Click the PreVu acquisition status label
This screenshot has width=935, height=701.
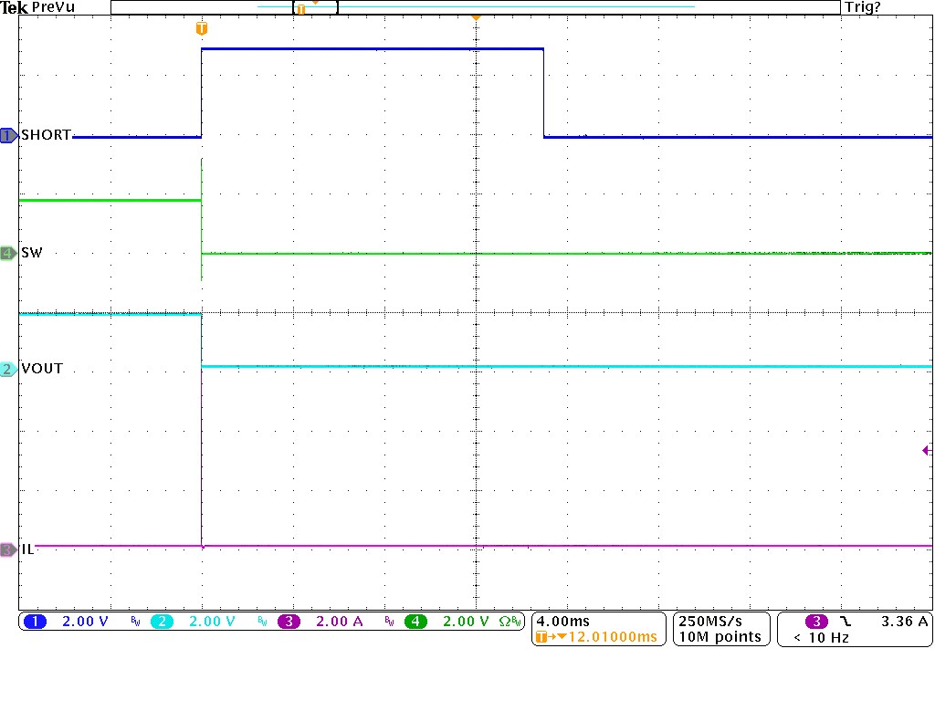coord(52,7)
